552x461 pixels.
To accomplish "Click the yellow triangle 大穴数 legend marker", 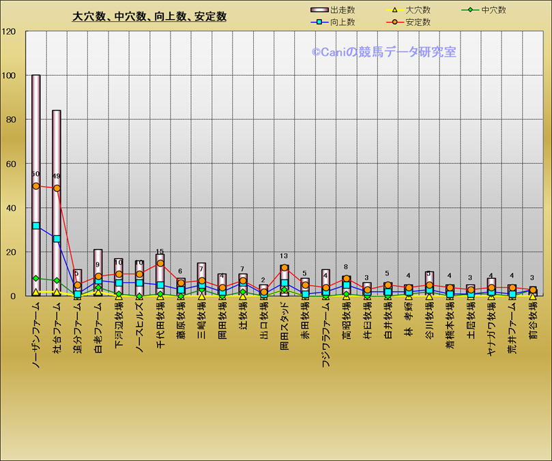I will 394,10.
